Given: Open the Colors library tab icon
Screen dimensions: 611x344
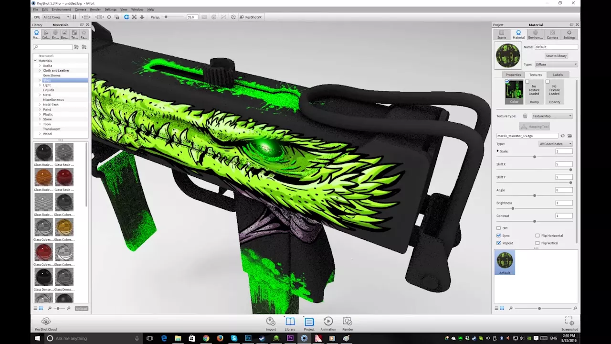Looking at the screenshot, I should pos(46,34).
